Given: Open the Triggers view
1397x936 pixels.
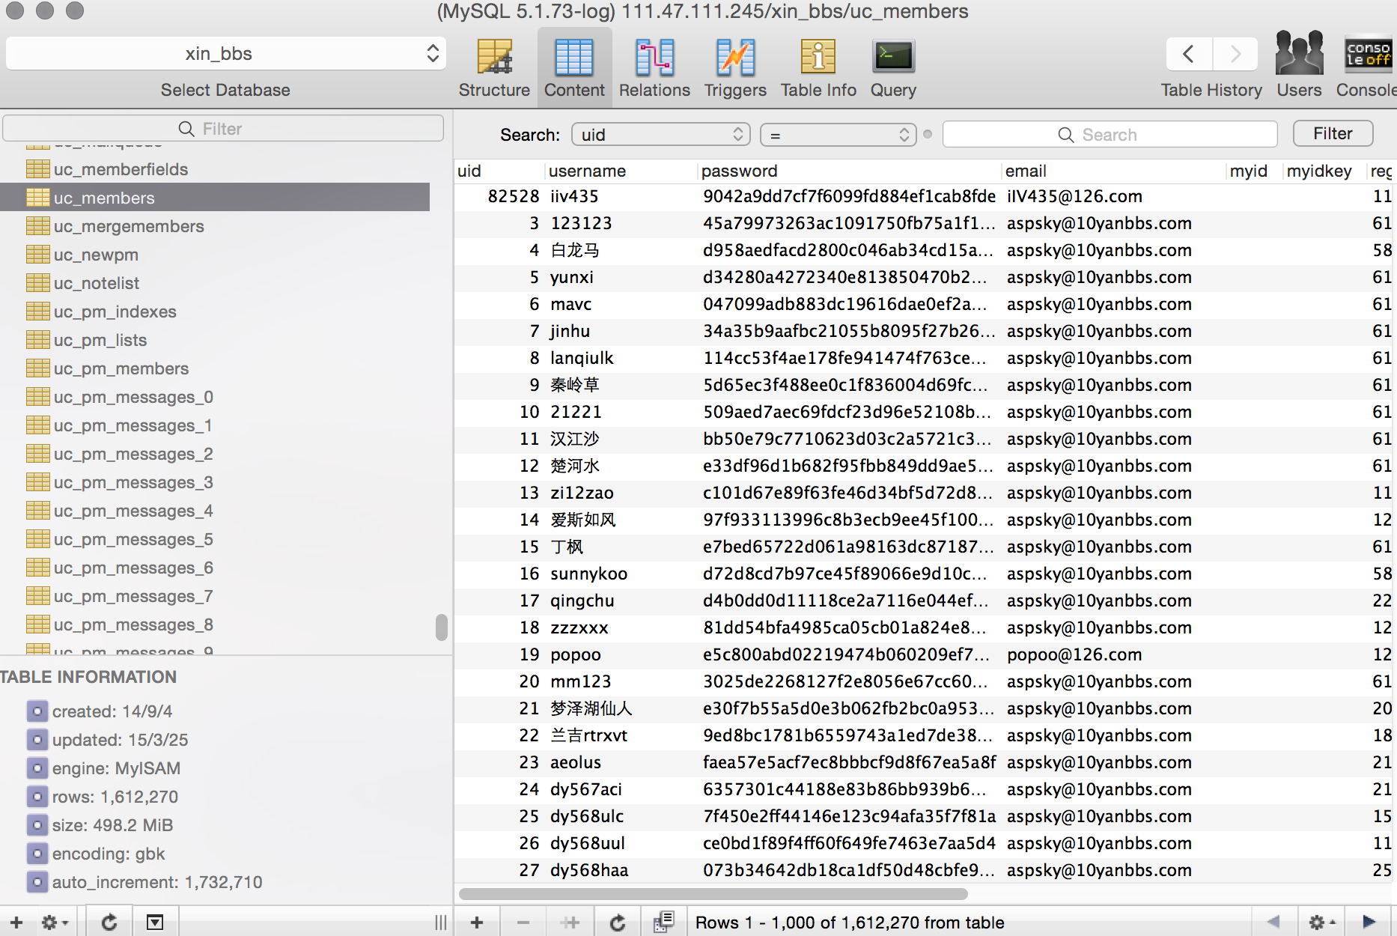Looking at the screenshot, I should (735, 67).
